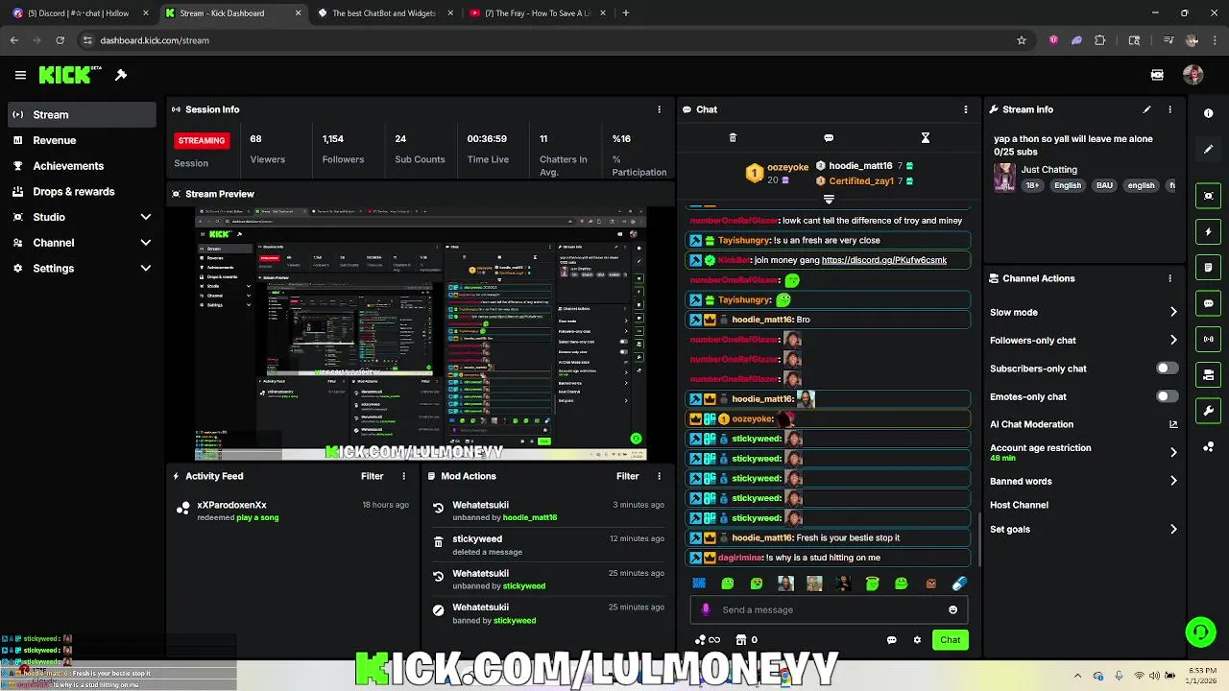Open the discord.gg link in chat
Screen dimensions: 1229x691
point(884,260)
